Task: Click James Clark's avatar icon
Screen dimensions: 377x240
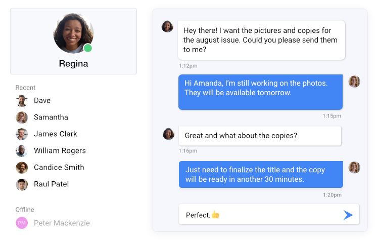Action: [22, 134]
